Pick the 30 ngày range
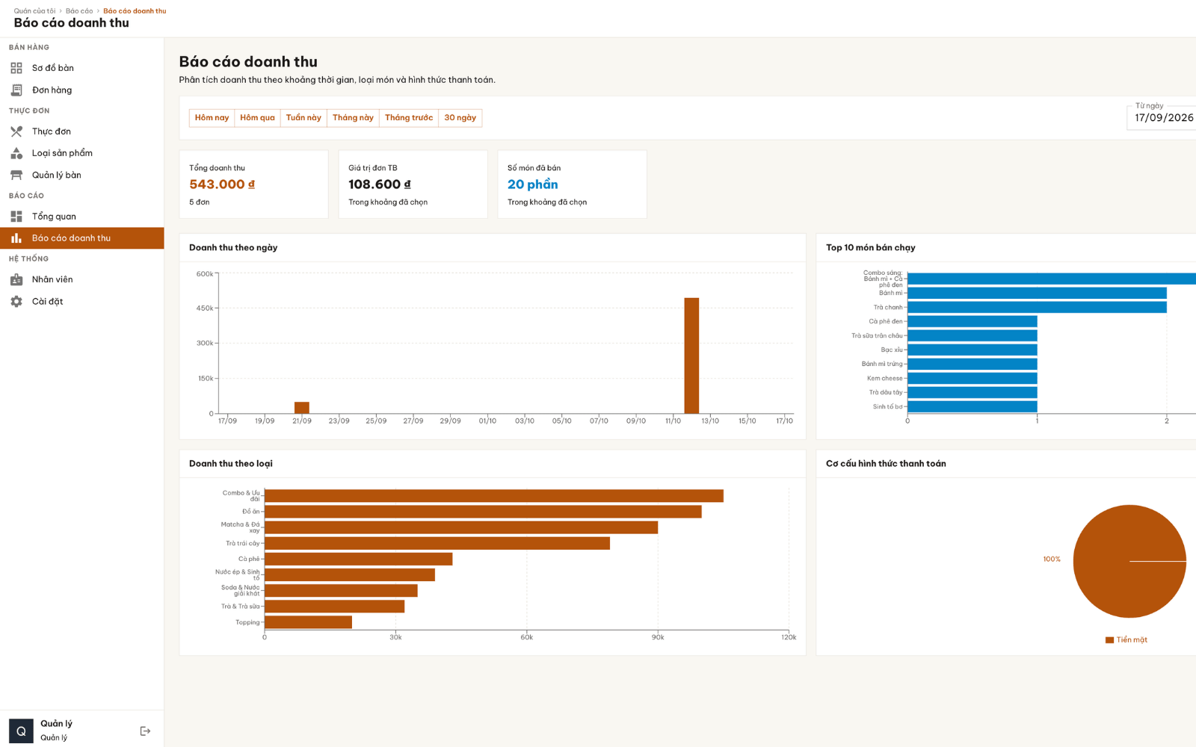The height and width of the screenshot is (747, 1196). coord(460,118)
